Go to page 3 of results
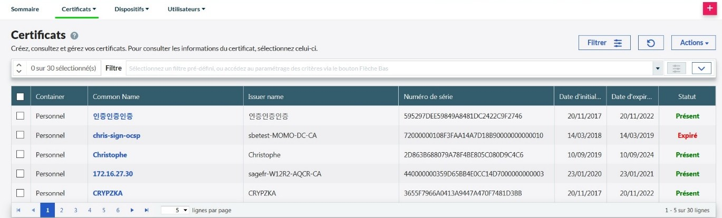The width and height of the screenshot is (722, 218). click(x=75, y=210)
